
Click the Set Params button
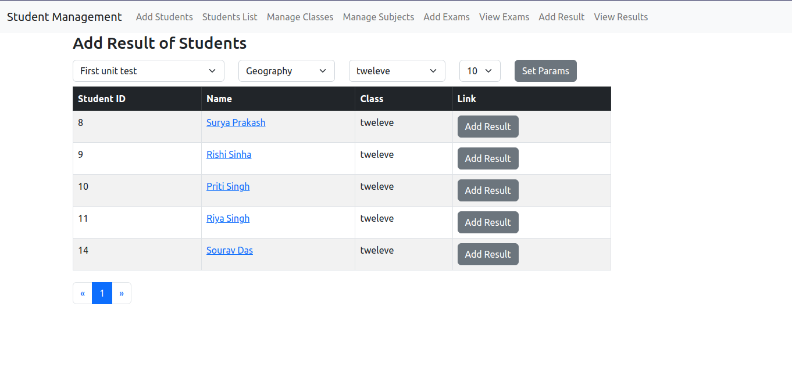(545, 70)
